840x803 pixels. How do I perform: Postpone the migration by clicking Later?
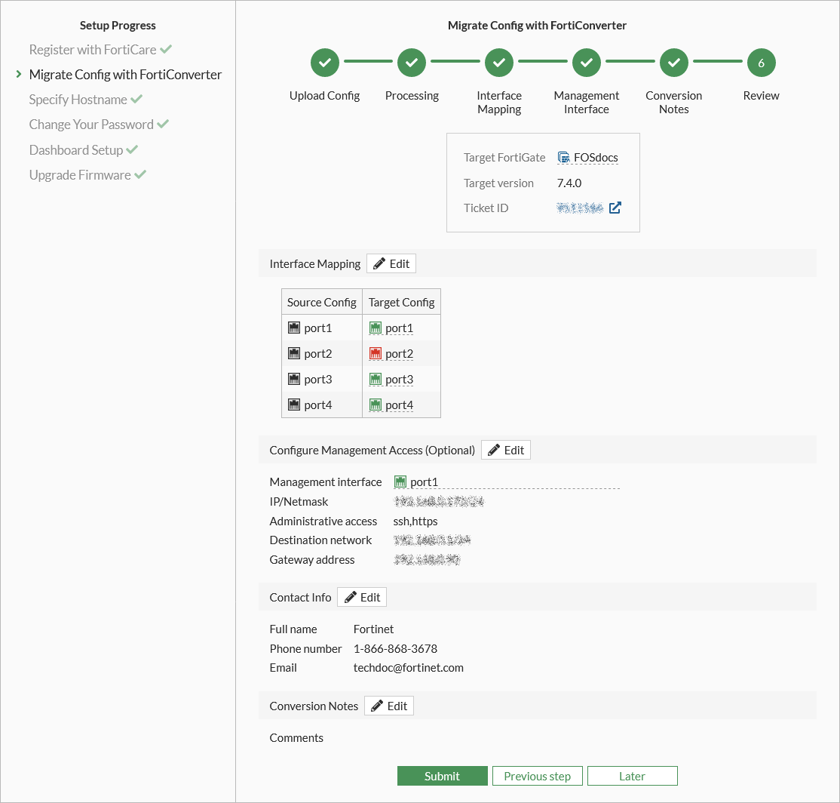[x=632, y=776]
